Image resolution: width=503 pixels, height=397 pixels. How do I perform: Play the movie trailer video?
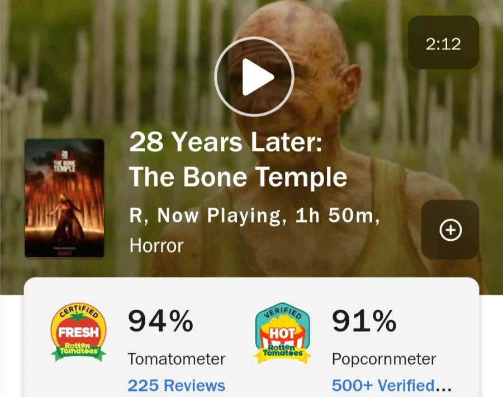[x=254, y=77]
